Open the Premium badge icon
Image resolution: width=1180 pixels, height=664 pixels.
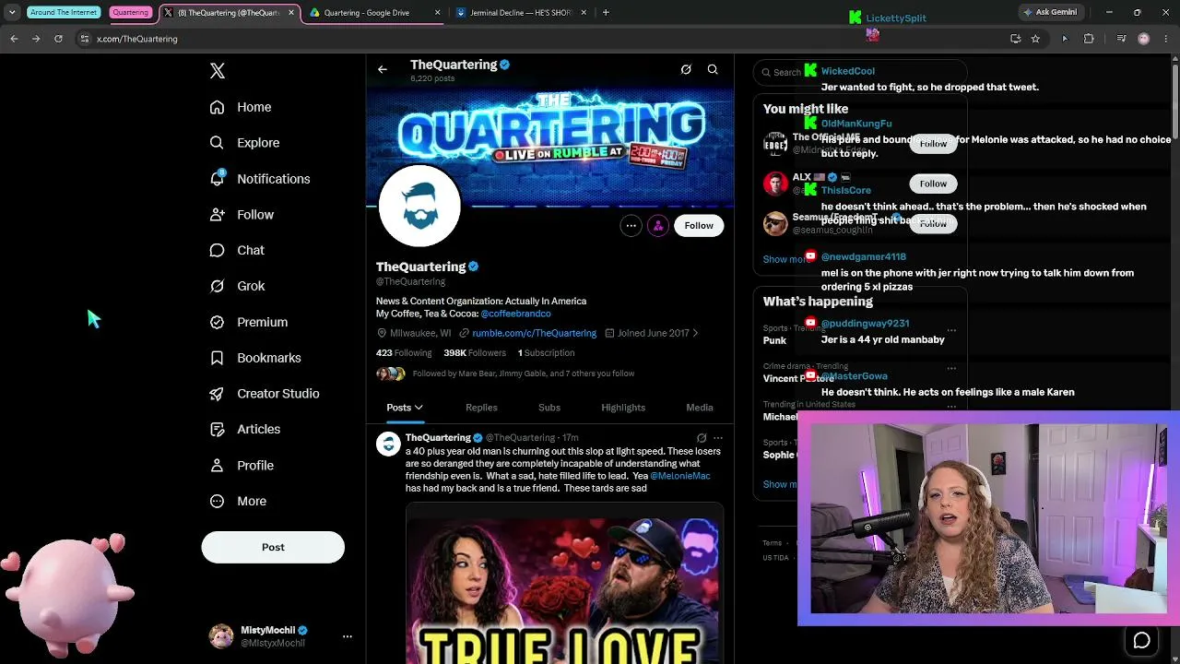pyautogui.click(x=217, y=322)
